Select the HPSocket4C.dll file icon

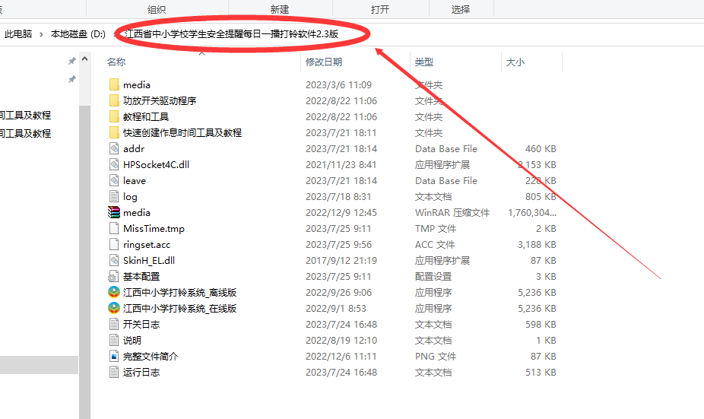tap(114, 164)
